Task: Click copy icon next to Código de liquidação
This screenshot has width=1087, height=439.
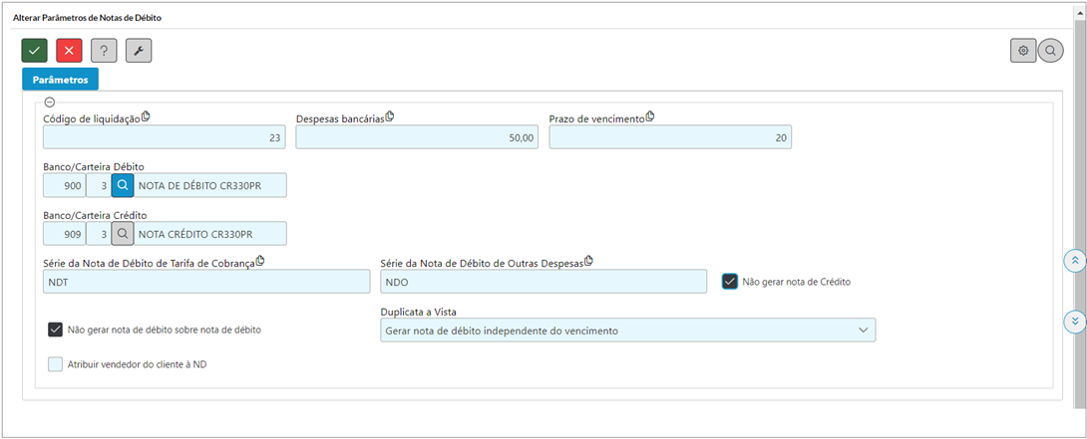Action: pyautogui.click(x=147, y=116)
